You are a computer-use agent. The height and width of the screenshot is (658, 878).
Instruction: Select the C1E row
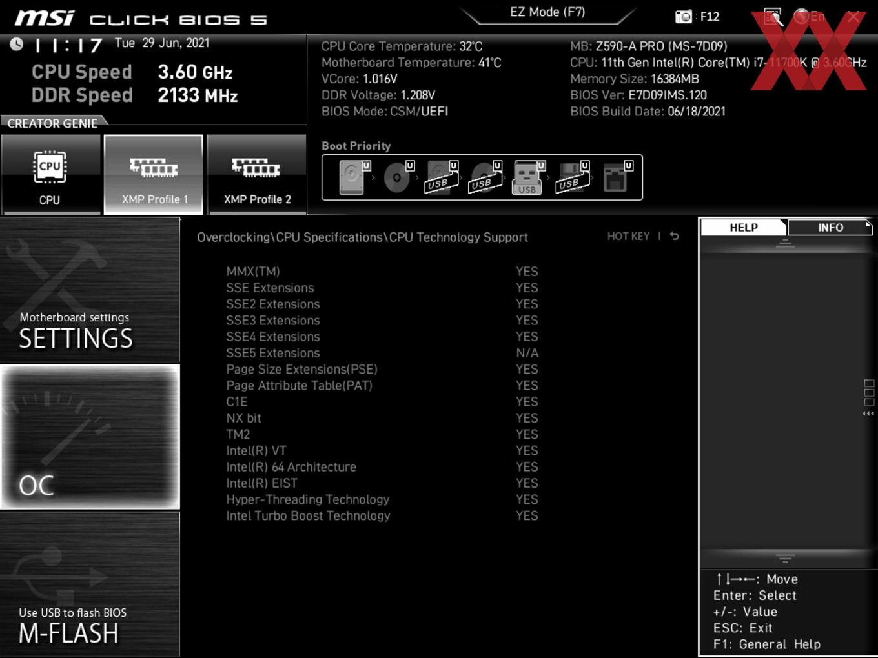pos(382,402)
